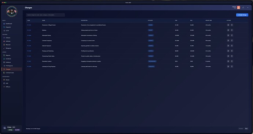Open Vehicles records

tap(12, 41)
